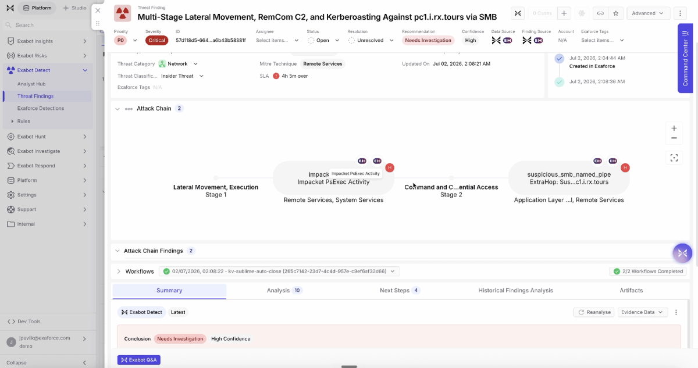
Task: Open the Assignee select items dropdown
Action: pyautogui.click(x=277, y=40)
